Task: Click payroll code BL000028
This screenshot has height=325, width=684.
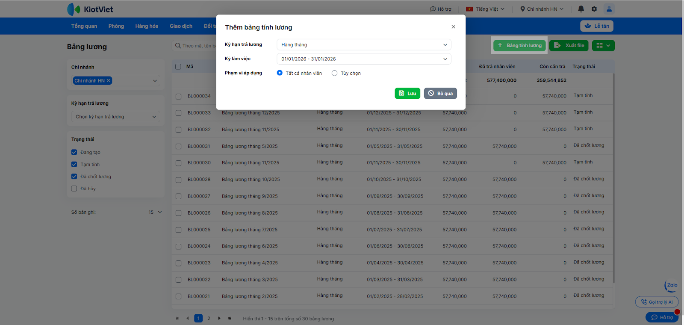Action: 199,180
